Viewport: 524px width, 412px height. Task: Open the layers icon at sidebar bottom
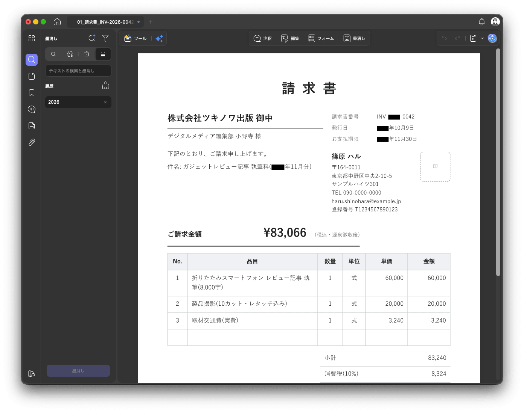[x=32, y=374]
